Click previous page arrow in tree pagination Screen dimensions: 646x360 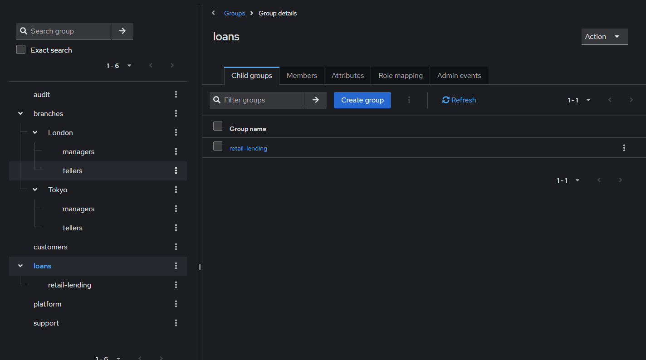tap(151, 65)
